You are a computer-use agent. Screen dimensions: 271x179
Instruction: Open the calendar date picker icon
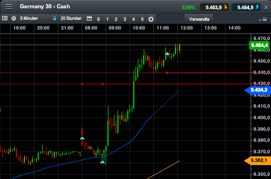[x=89, y=18]
